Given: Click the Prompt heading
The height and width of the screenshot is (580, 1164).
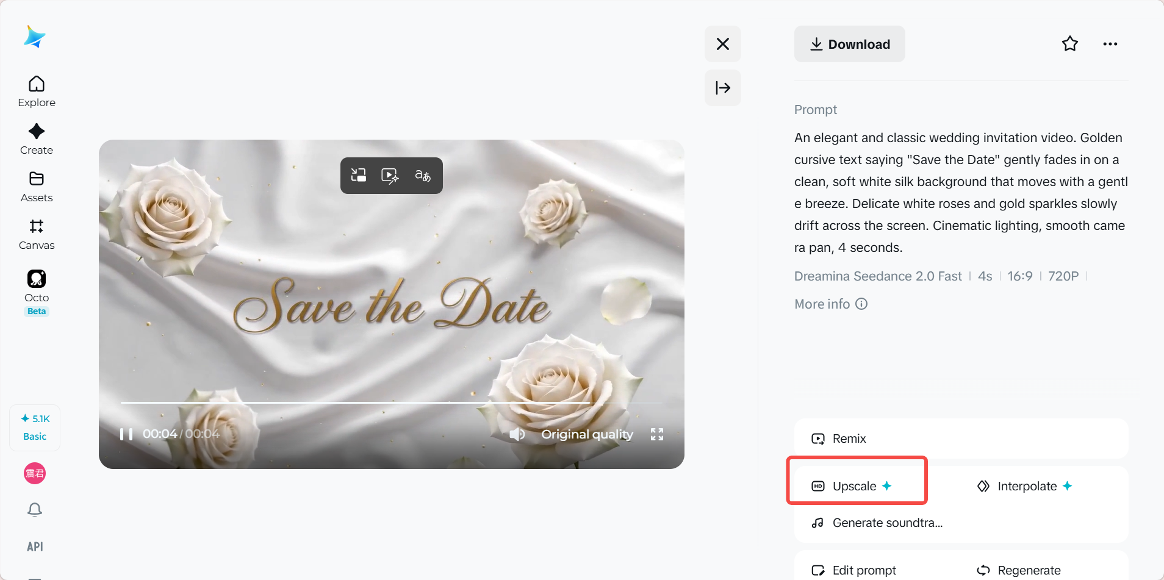Looking at the screenshot, I should (816, 110).
